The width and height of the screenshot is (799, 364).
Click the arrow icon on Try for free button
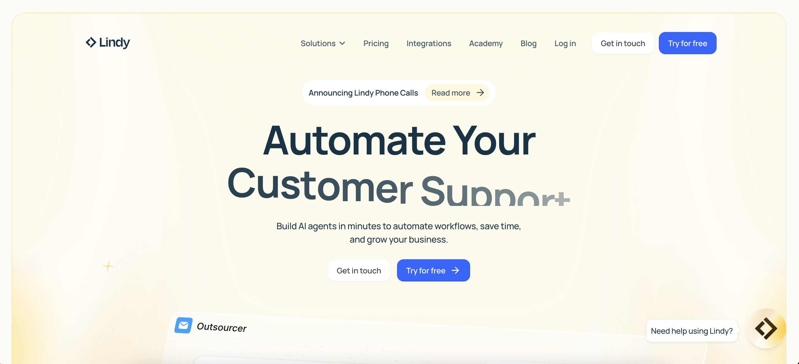[x=455, y=270]
